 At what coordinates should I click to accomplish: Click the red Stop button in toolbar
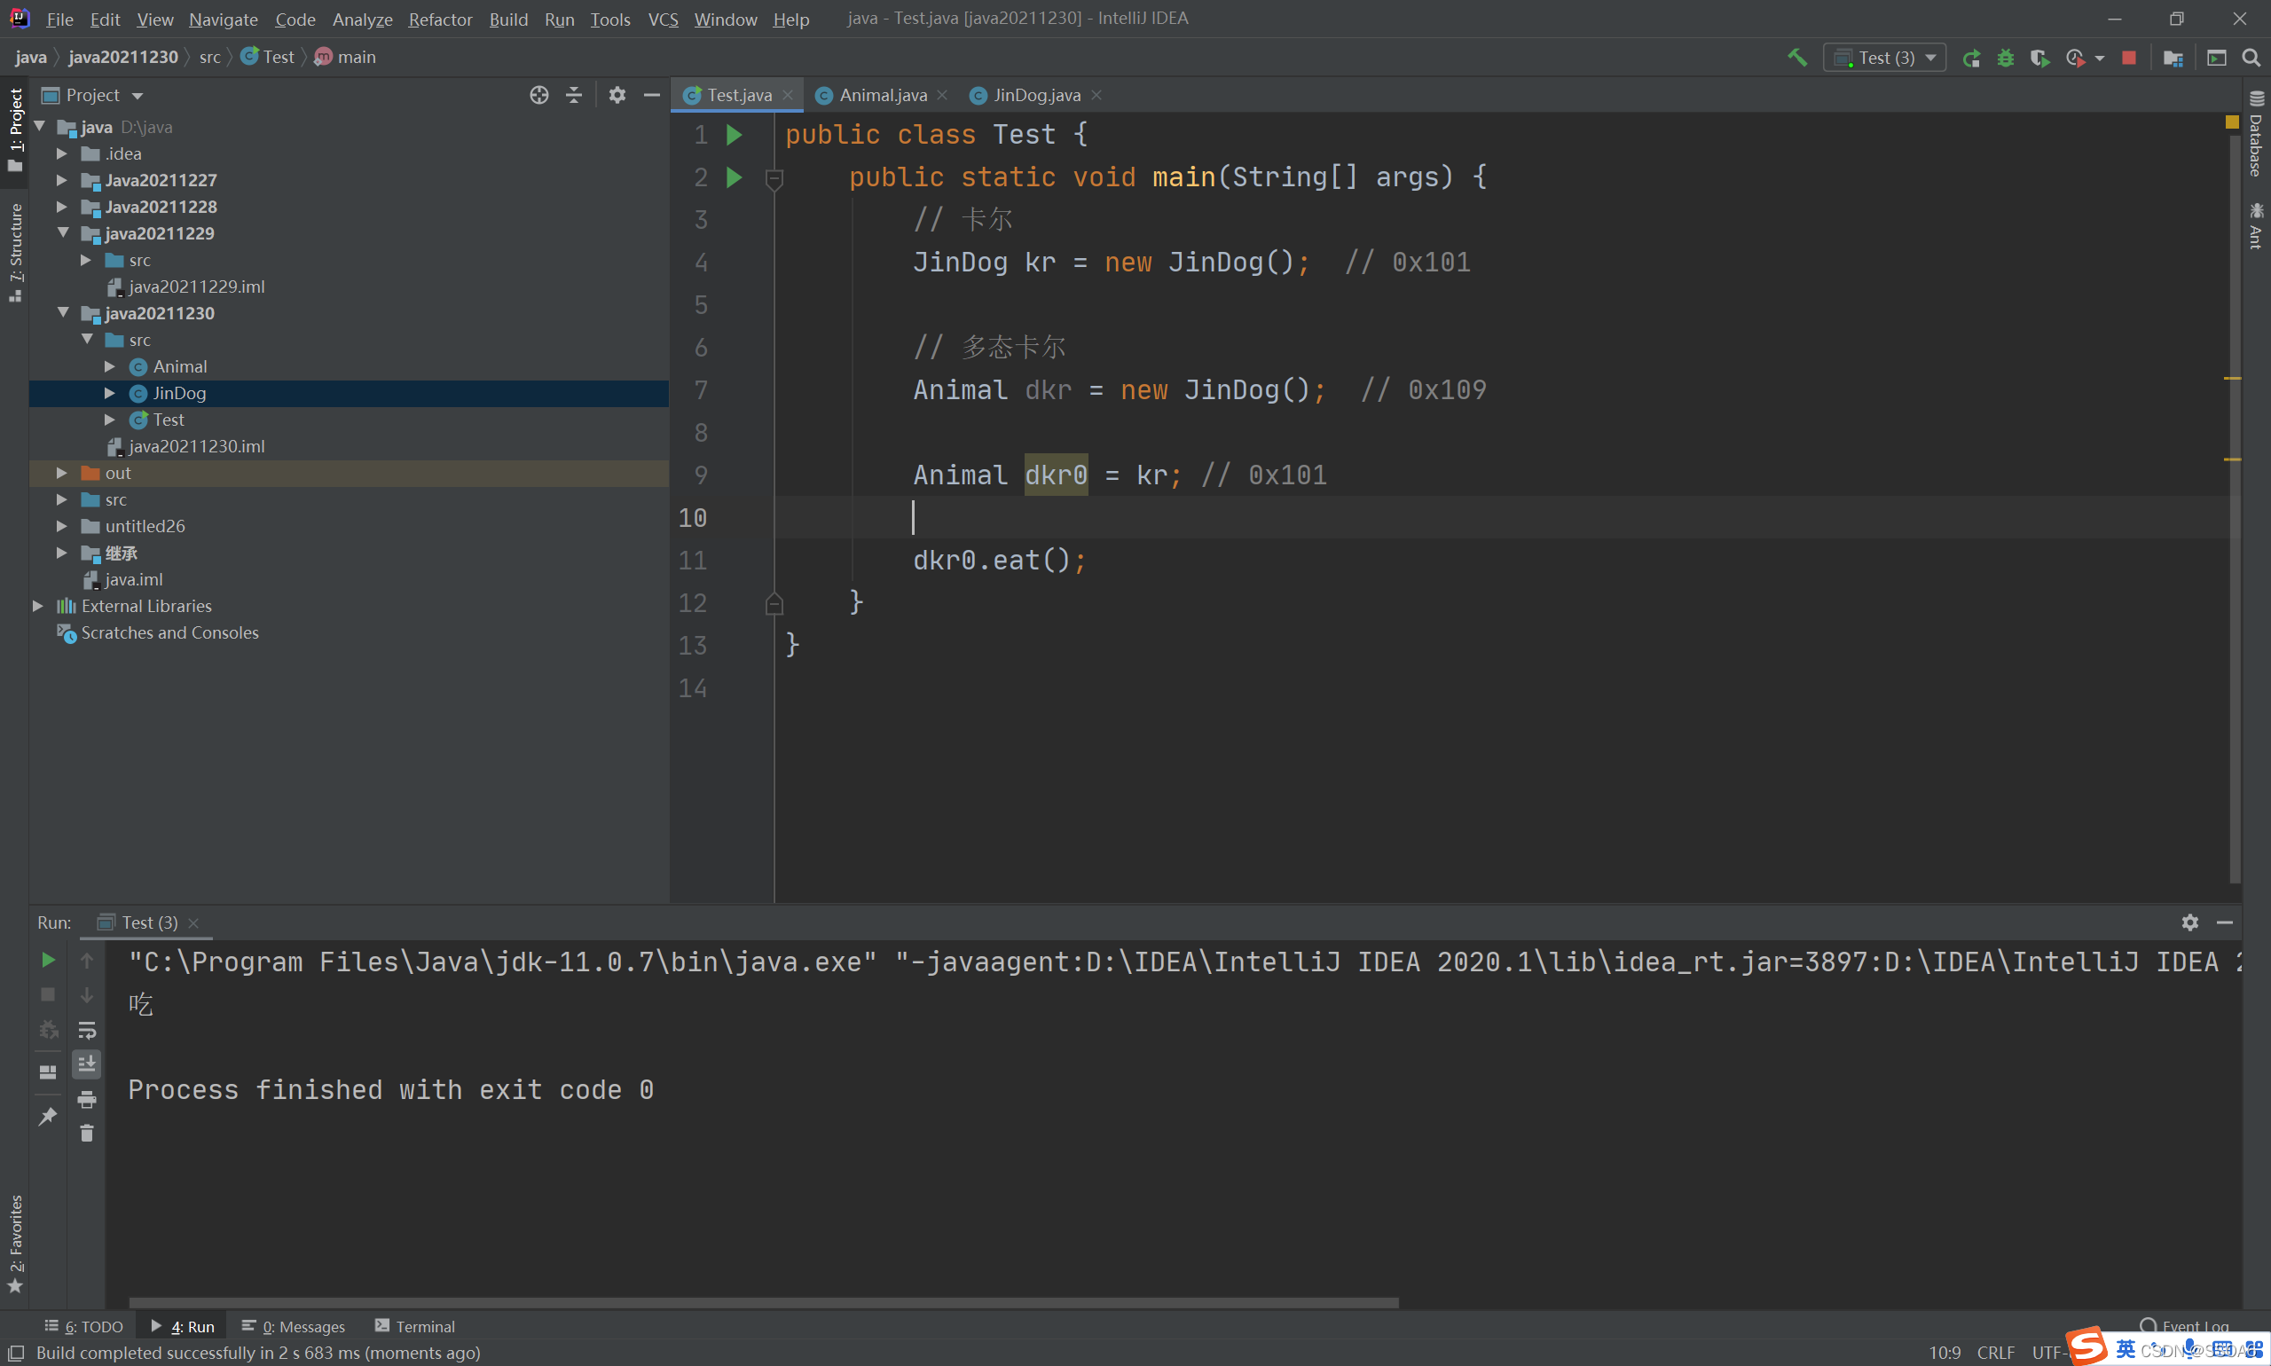click(2129, 58)
